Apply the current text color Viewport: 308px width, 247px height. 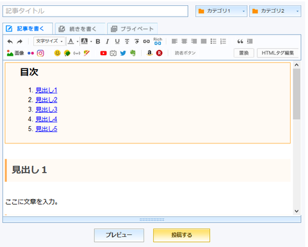point(71,41)
